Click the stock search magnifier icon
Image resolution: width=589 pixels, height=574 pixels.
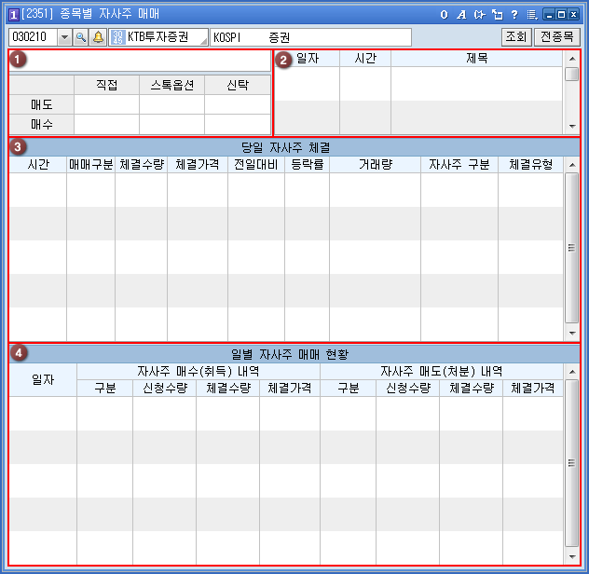click(x=81, y=37)
